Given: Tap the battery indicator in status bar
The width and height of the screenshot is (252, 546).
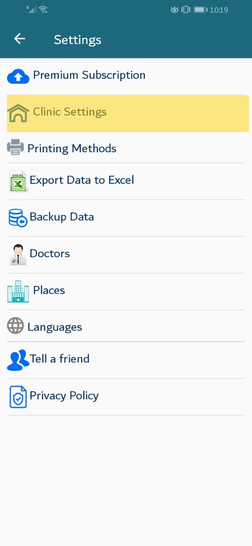Looking at the screenshot, I should tap(200, 9).
